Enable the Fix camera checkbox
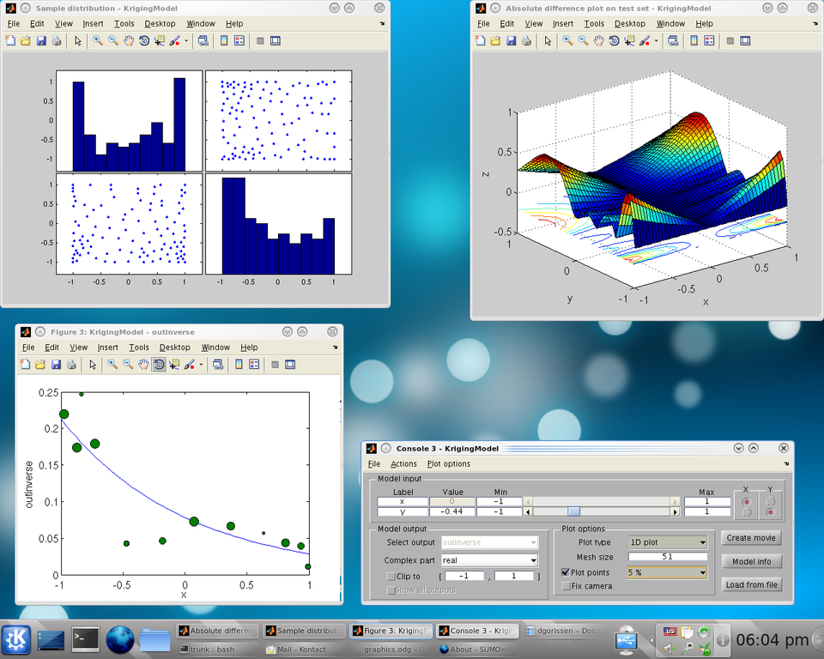 coord(566,586)
